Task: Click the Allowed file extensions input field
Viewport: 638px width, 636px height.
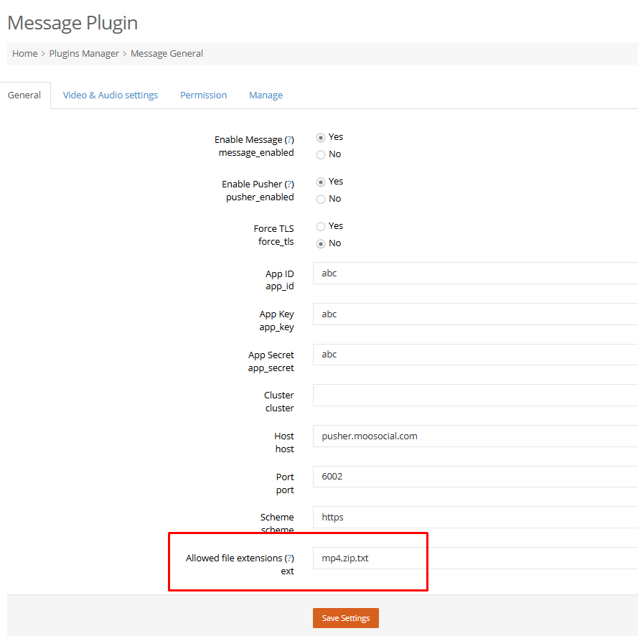Action: [x=475, y=558]
